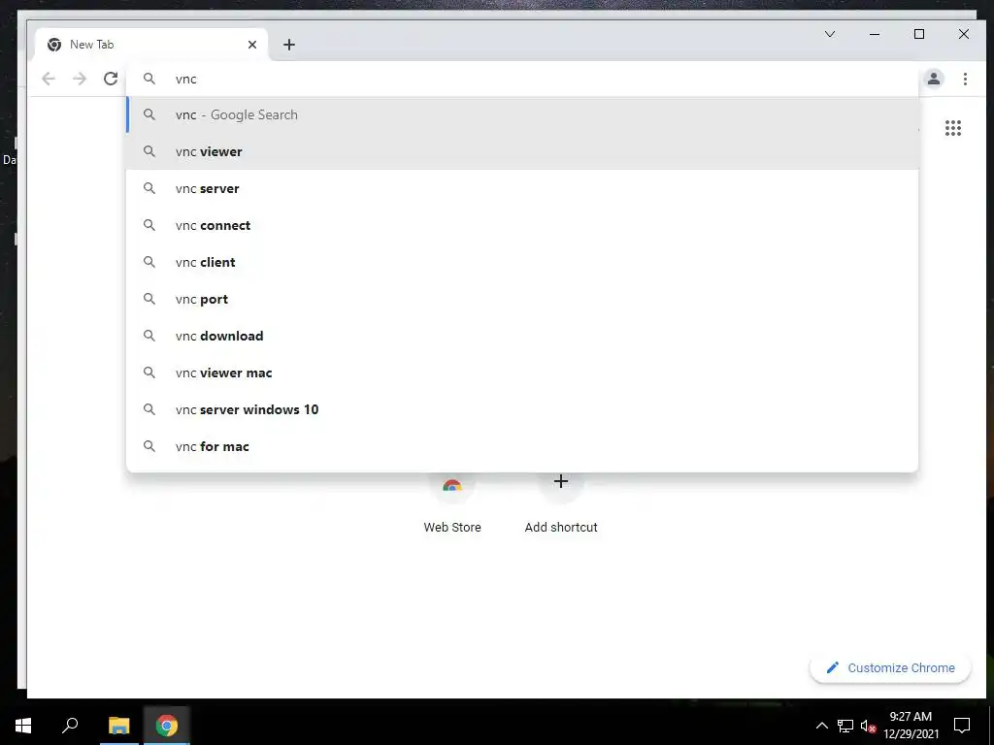The width and height of the screenshot is (994, 745).
Task: Choose the 'vnc server' suggestion
Action: (x=522, y=188)
